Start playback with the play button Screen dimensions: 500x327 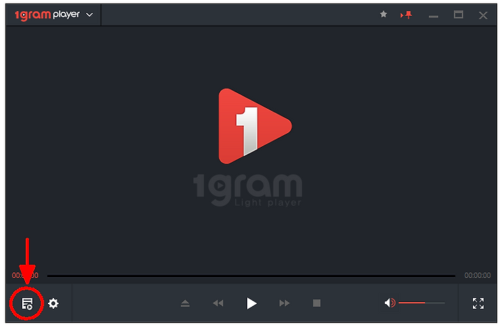pyautogui.click(x=251, y=303)
